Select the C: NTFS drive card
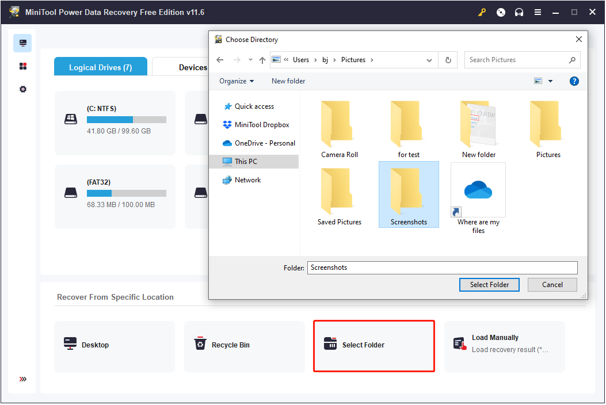This screenshot has height=405, width=606. coord(115,123)
